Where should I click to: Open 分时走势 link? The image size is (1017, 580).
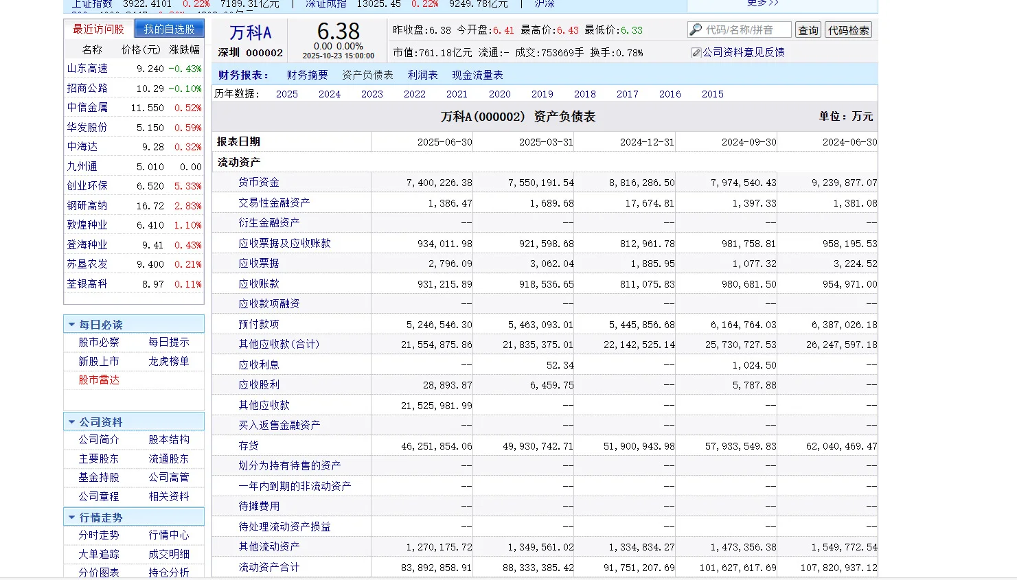pyautogui.click(x=99, y=535)
